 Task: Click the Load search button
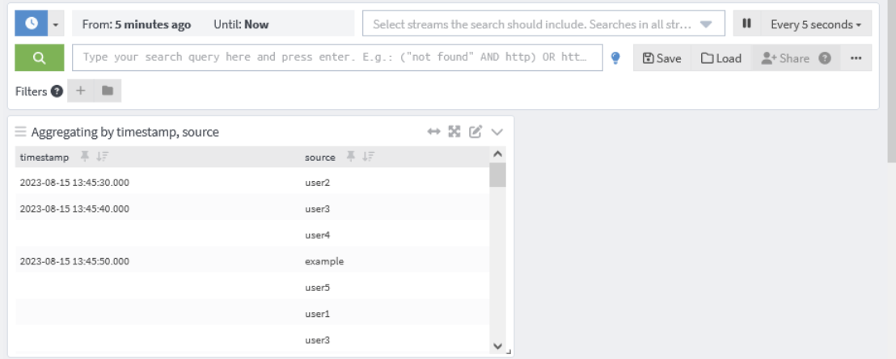click(x=721, y=58)
